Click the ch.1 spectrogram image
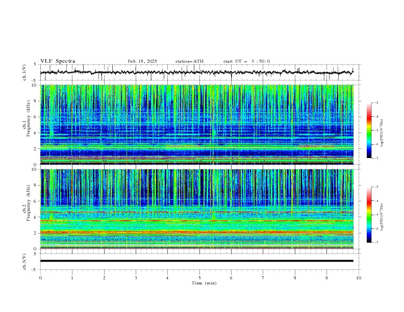404x312 pixels. point(196,124)
